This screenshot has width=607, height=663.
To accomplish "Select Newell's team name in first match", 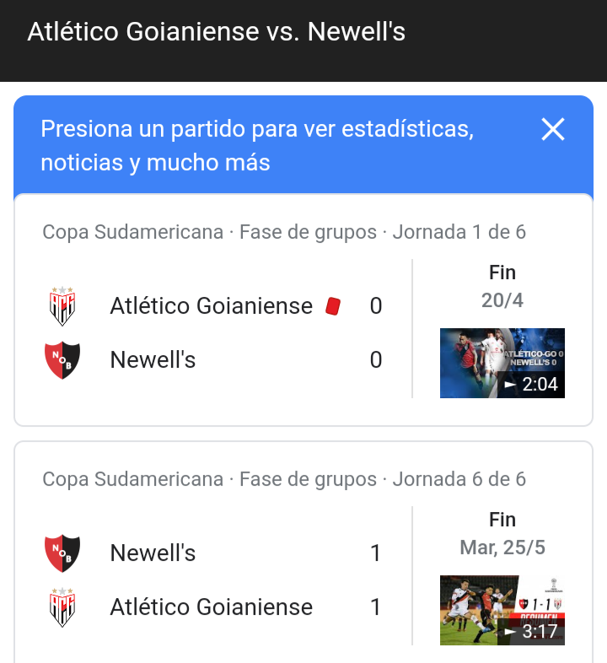I will point(153,360).
